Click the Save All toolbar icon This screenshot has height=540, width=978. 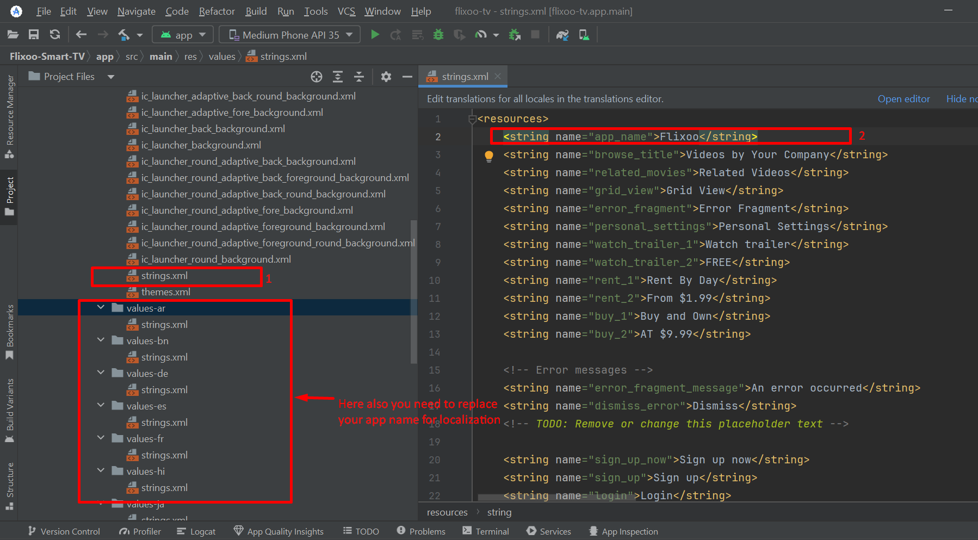coord(34,35)
